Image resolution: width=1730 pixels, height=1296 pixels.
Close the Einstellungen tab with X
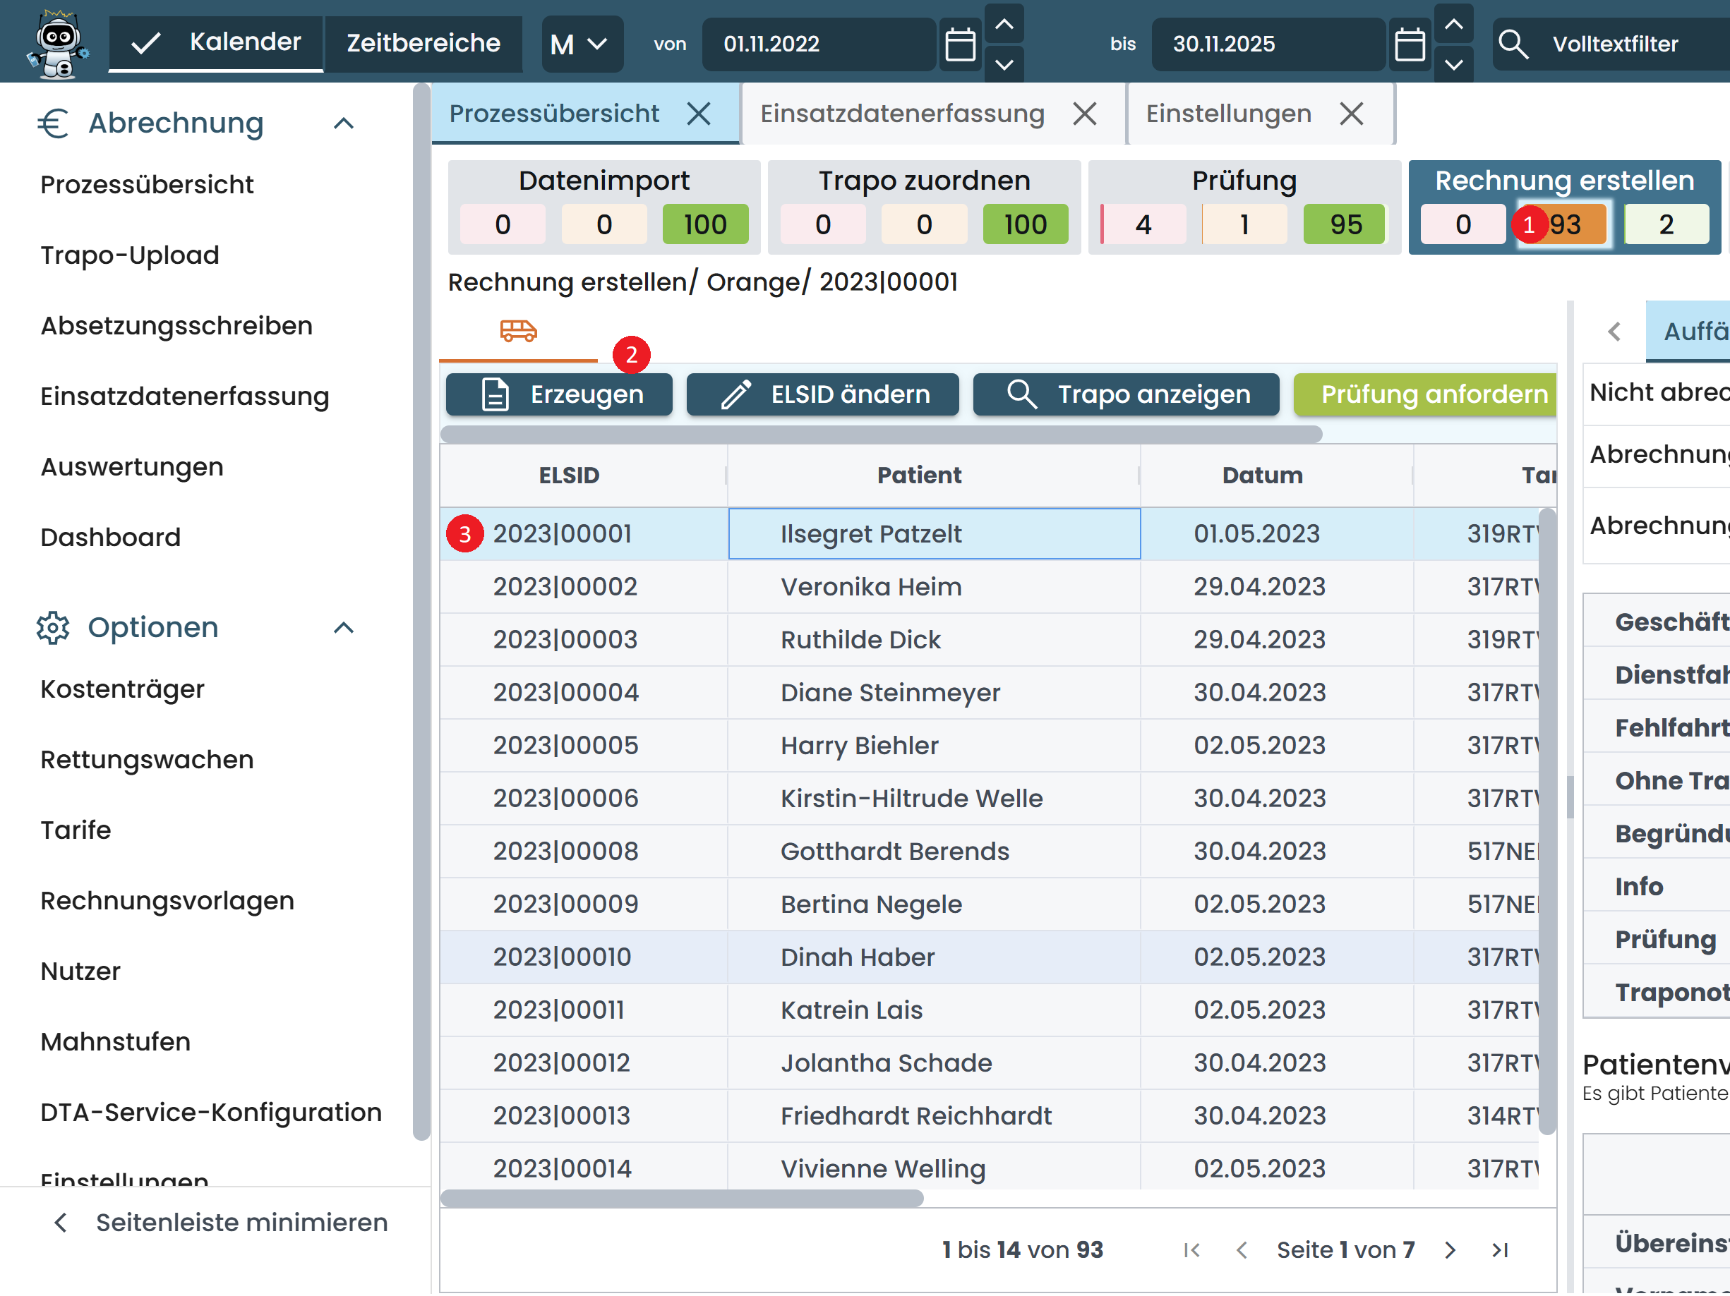click(1351, 114)
